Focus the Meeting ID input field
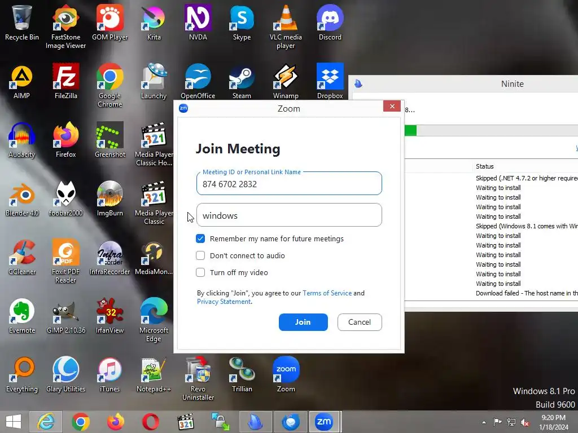This screenshot has width=578, height=433. tap(289, 183)
